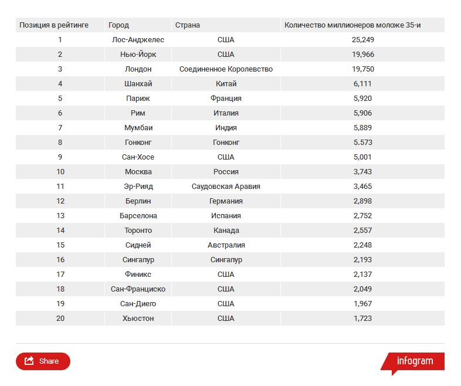Click the Лондон row city cell
The width and height of the screenshot is (461, 386).
point(138,69)
